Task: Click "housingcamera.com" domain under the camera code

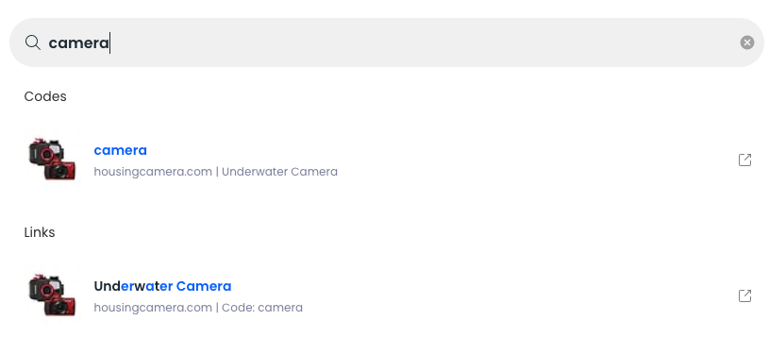Action: click(x=153, y=172)
